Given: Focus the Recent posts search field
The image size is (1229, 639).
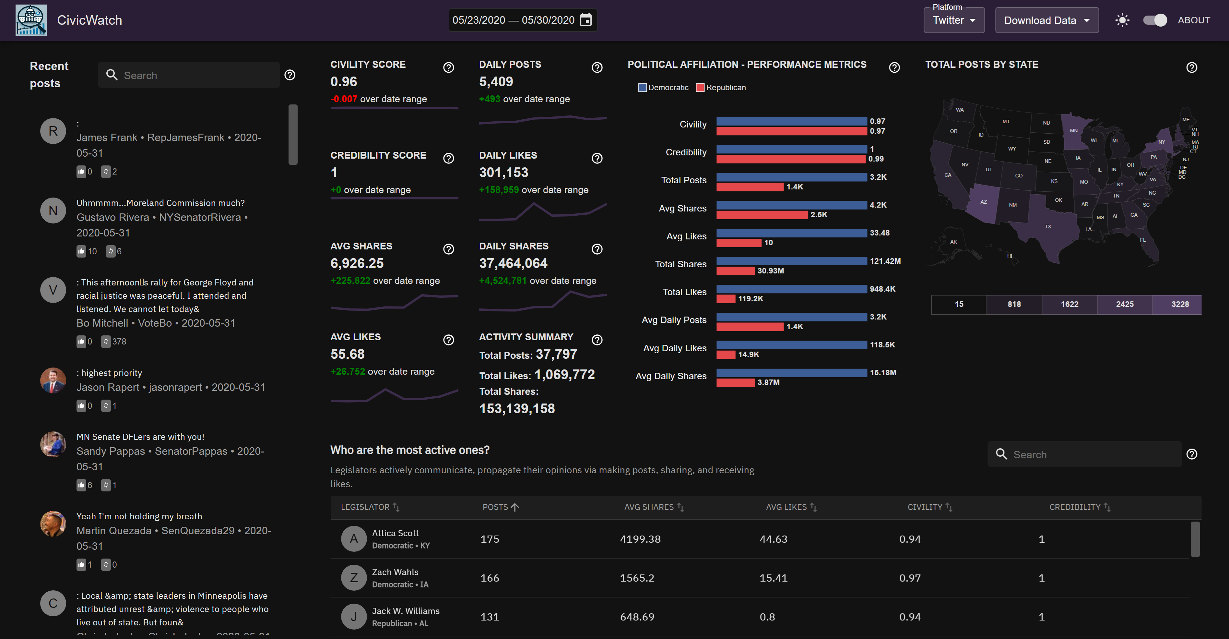Looking at the screenshot, I should [189, 75].
